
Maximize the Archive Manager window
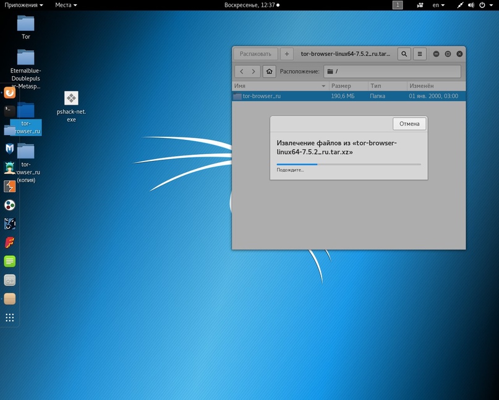point(448,54)
